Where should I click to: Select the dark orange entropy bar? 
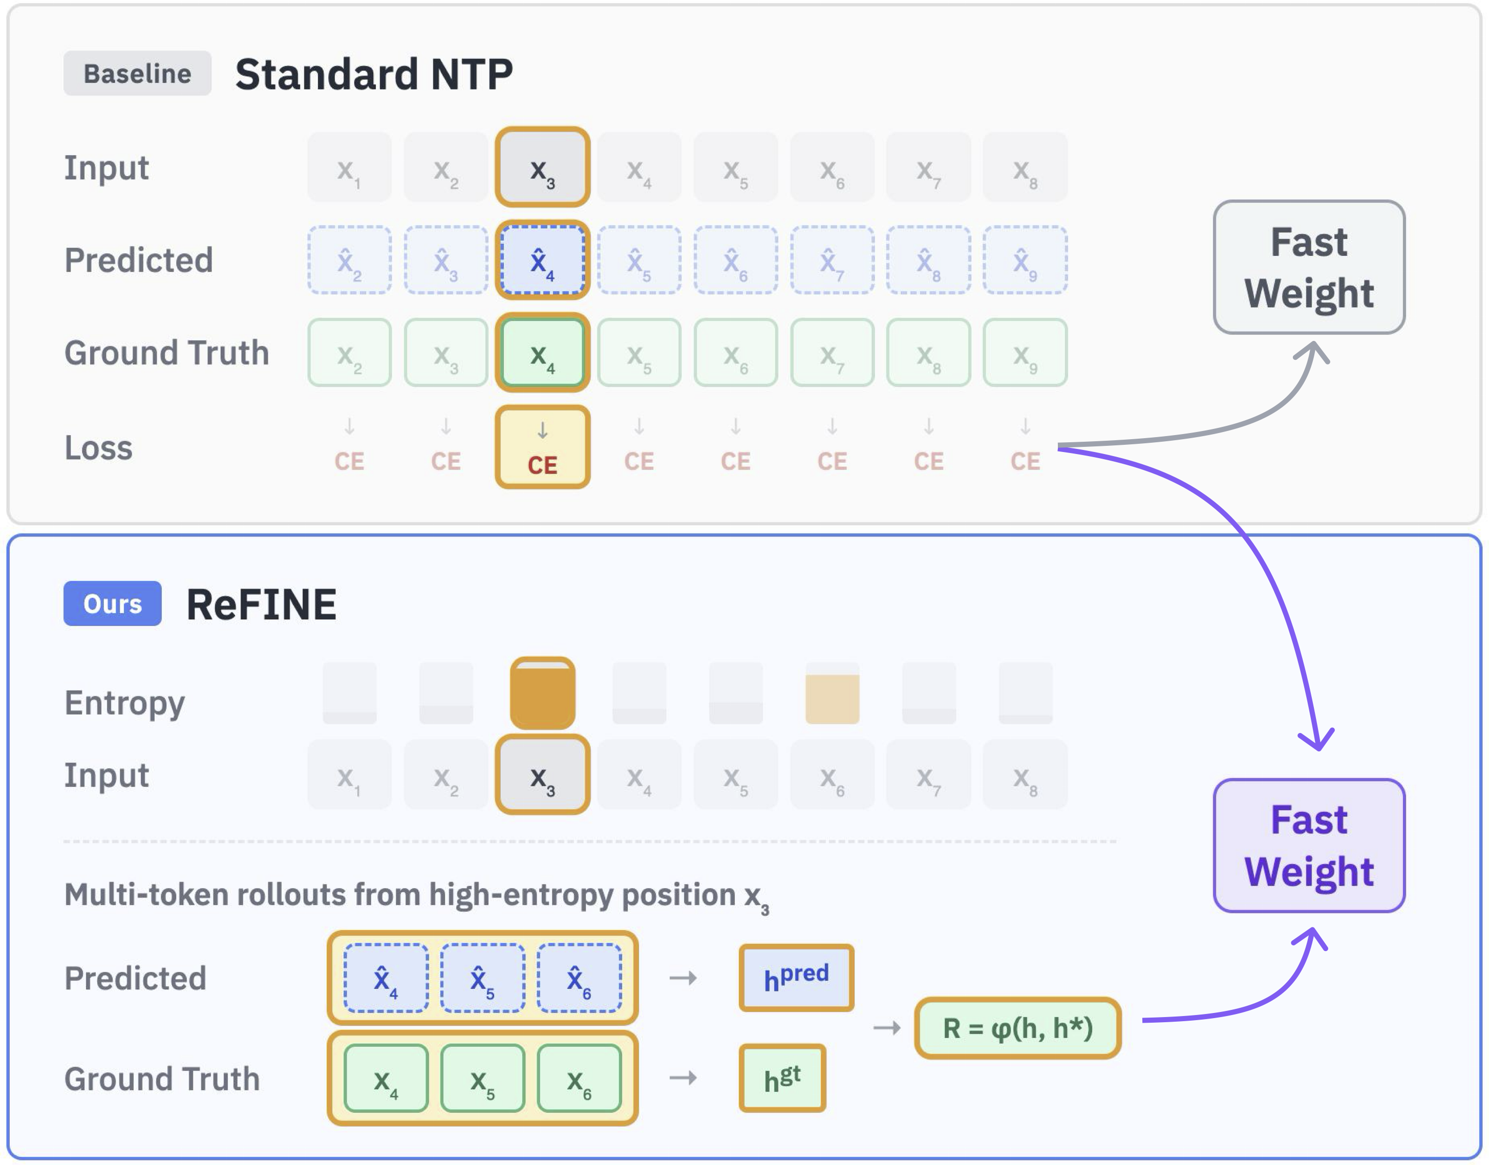pyautogui.click(x=543, y=695)
